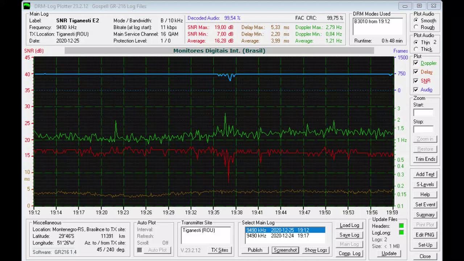
Task: Click the '9490 kHz' frequency value in Main Log
Action: pos(67,27)
